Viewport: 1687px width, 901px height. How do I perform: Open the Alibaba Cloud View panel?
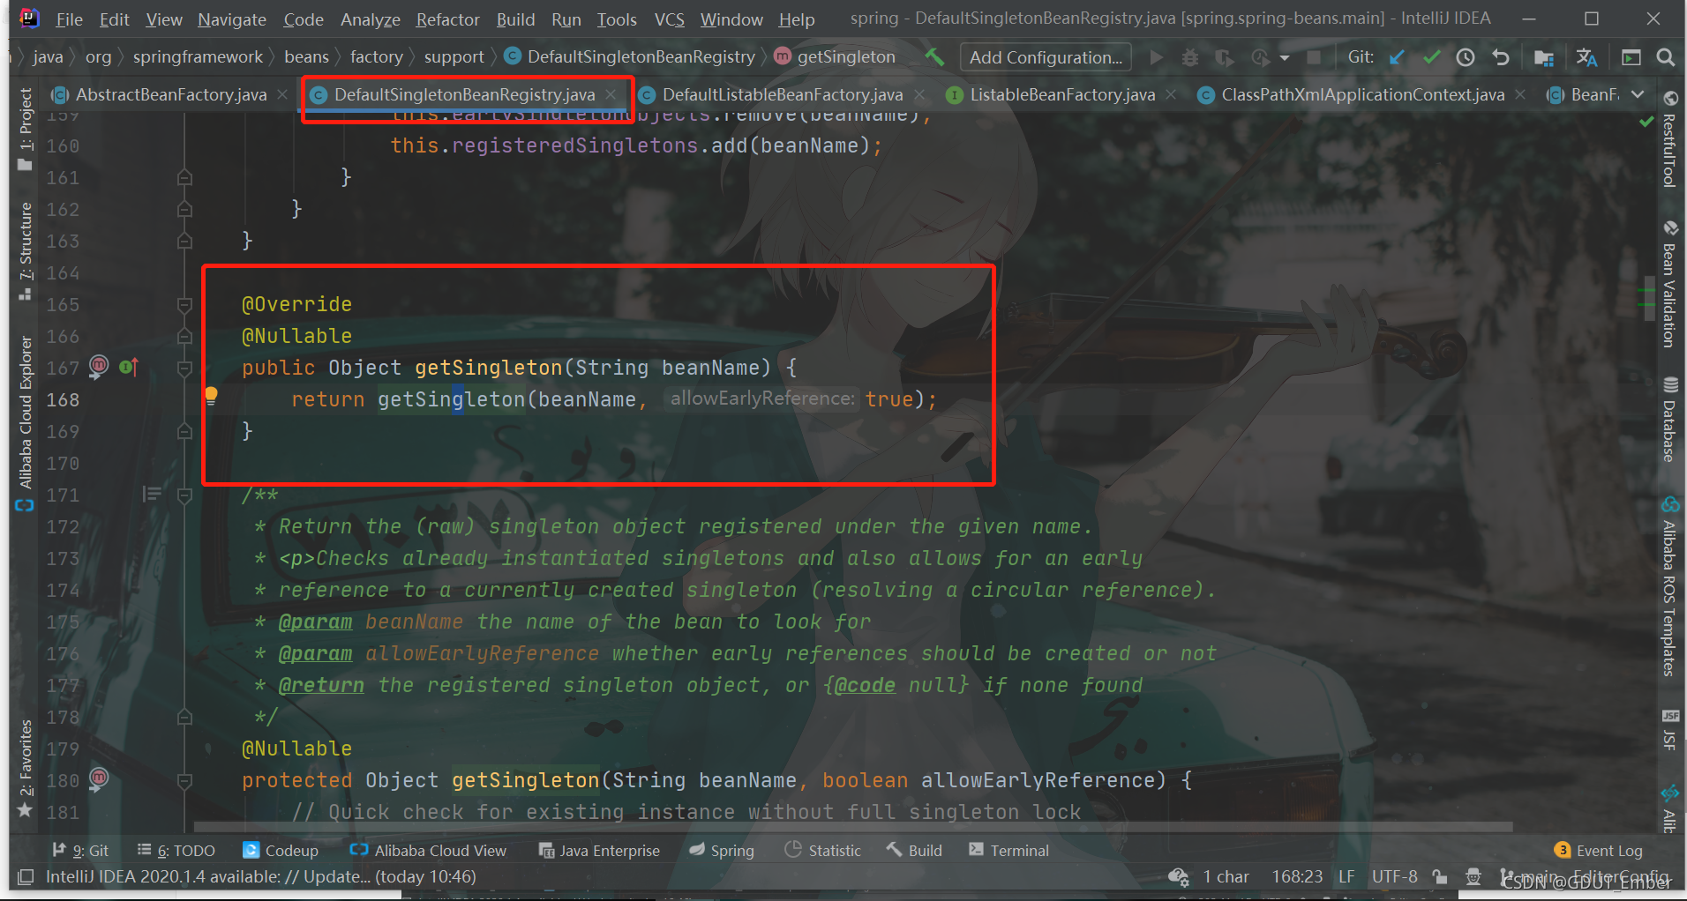pos(428,850)
